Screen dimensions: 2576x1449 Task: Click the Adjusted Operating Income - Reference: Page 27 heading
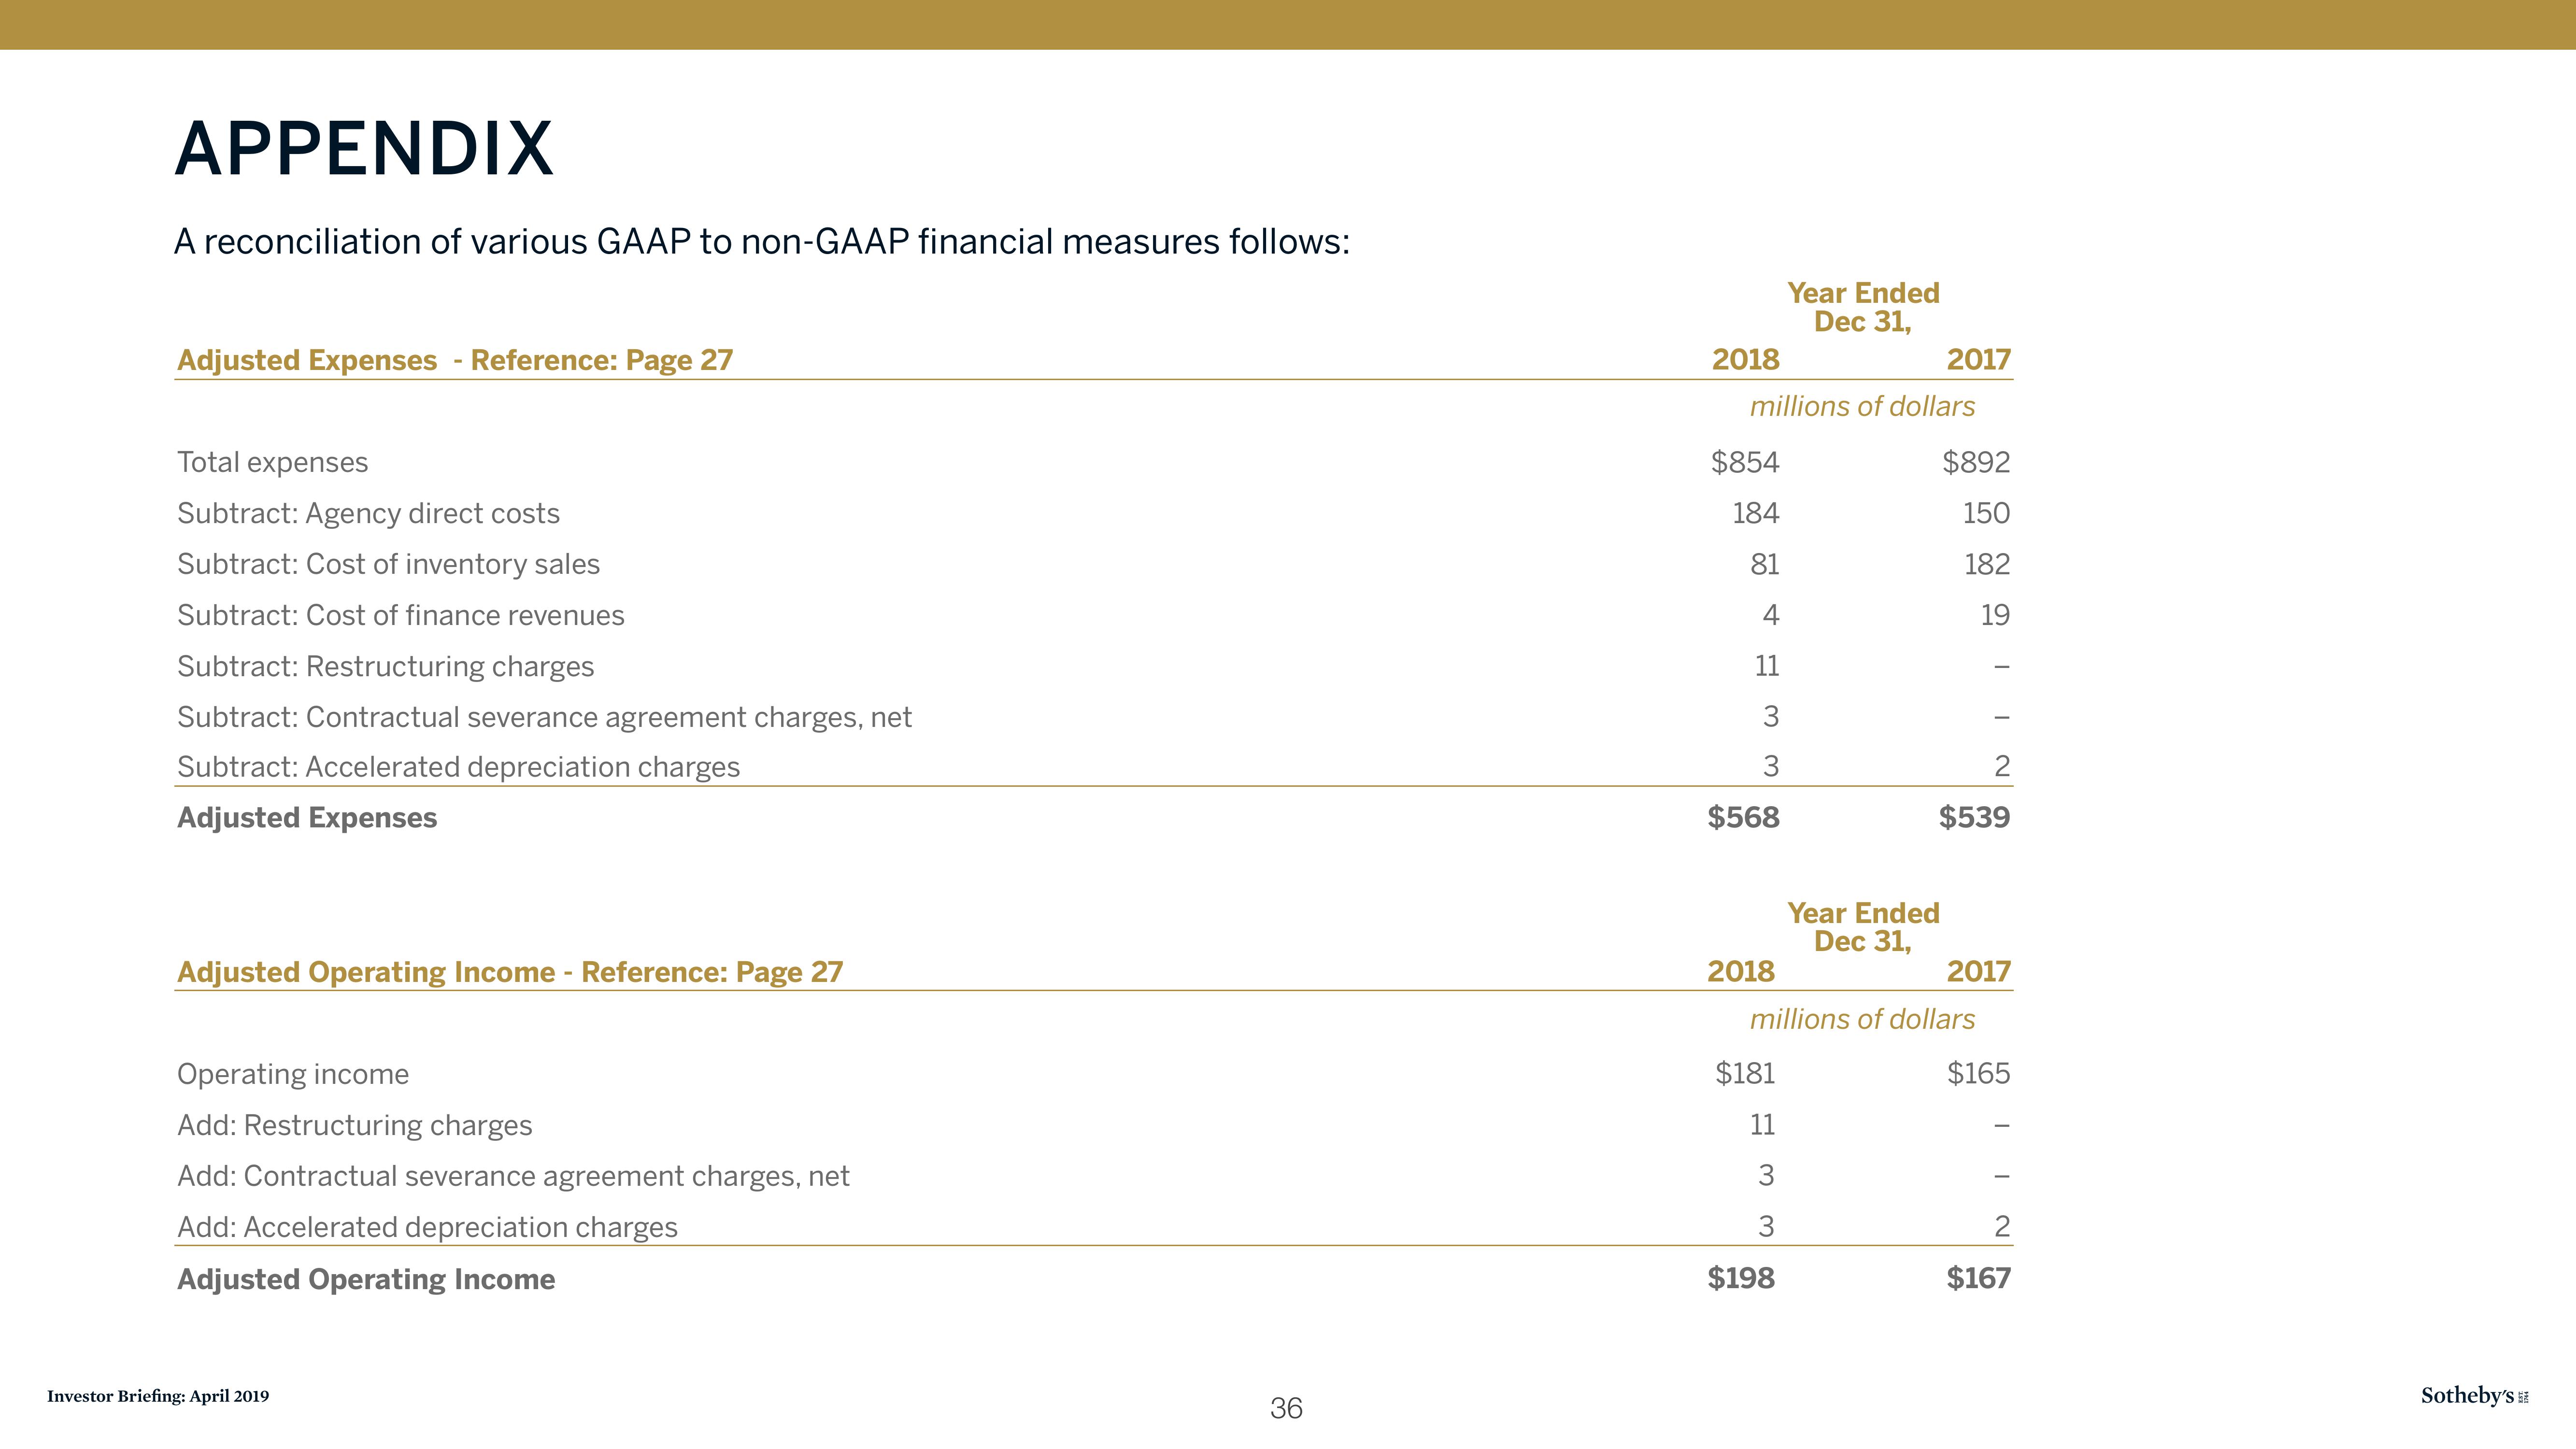510,972
